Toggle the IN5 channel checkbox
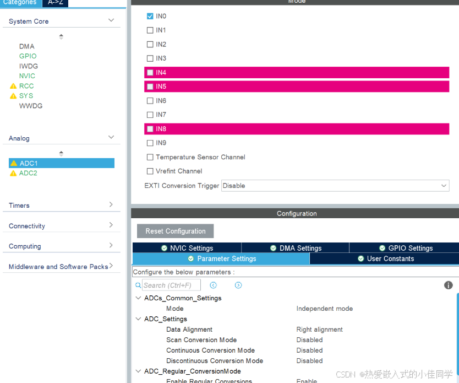This screenshot has width=459, height=383. tap(150, 87)
